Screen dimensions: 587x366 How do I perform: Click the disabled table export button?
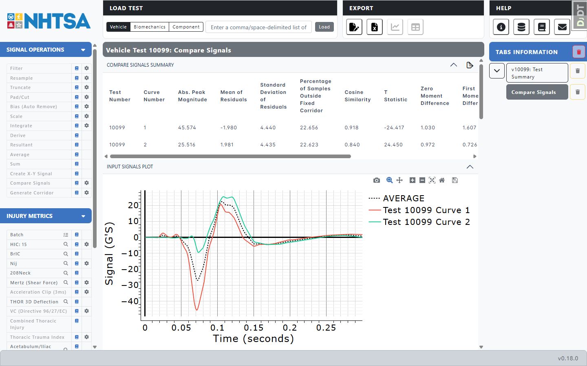coord(415,27)
